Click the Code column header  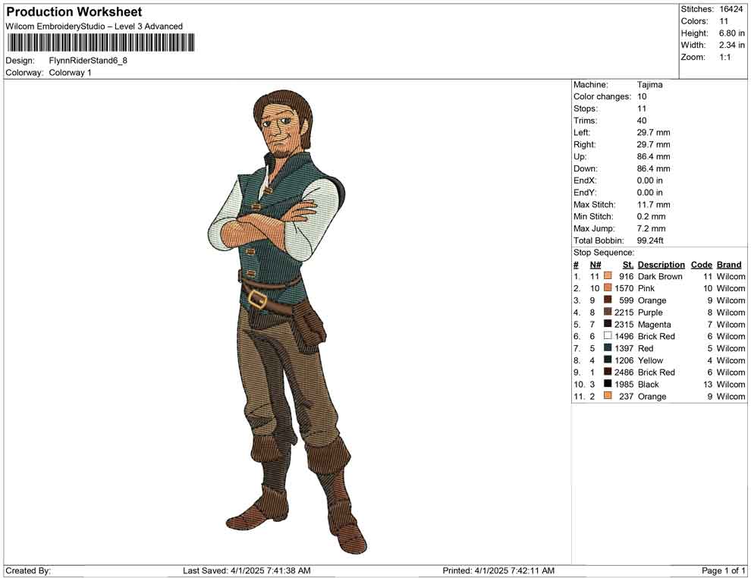tap(702, 264)
